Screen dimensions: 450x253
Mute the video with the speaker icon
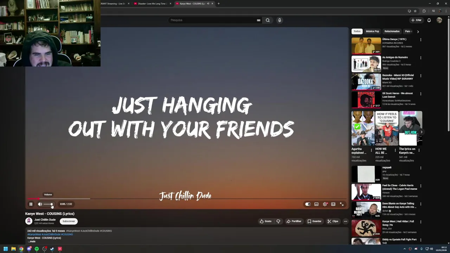[40, 204]
